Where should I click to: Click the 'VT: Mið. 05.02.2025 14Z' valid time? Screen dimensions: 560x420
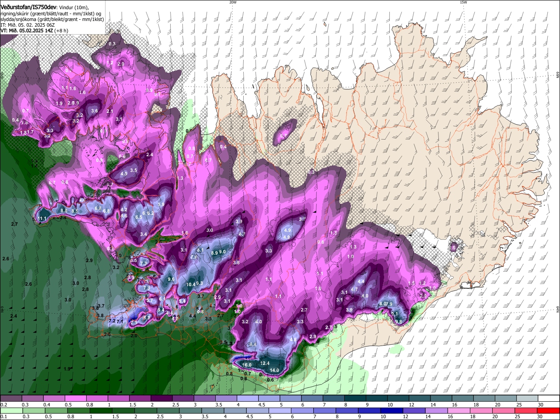click(x=26, y=31)
